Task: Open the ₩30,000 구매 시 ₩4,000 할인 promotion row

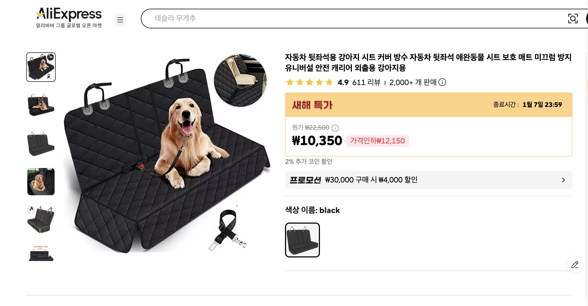Action: (x=409, y=180)
